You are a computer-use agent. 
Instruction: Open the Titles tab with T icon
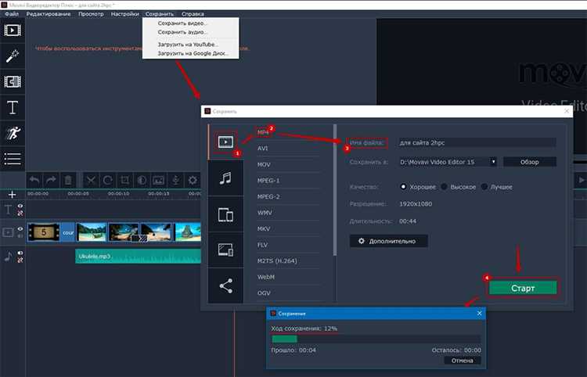[x=13, y=108]
